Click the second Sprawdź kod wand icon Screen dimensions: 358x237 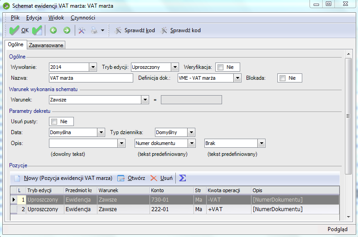[164, 30]
